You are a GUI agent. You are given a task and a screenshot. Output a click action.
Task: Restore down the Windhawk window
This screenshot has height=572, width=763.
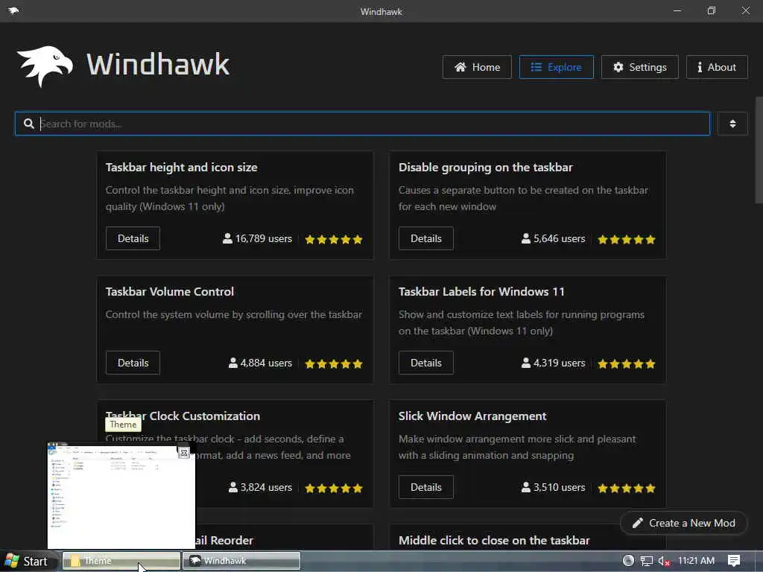click(x=712, y=10)
